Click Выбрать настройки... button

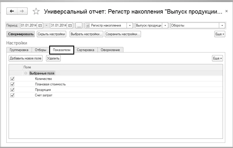(x=86, y=34)
